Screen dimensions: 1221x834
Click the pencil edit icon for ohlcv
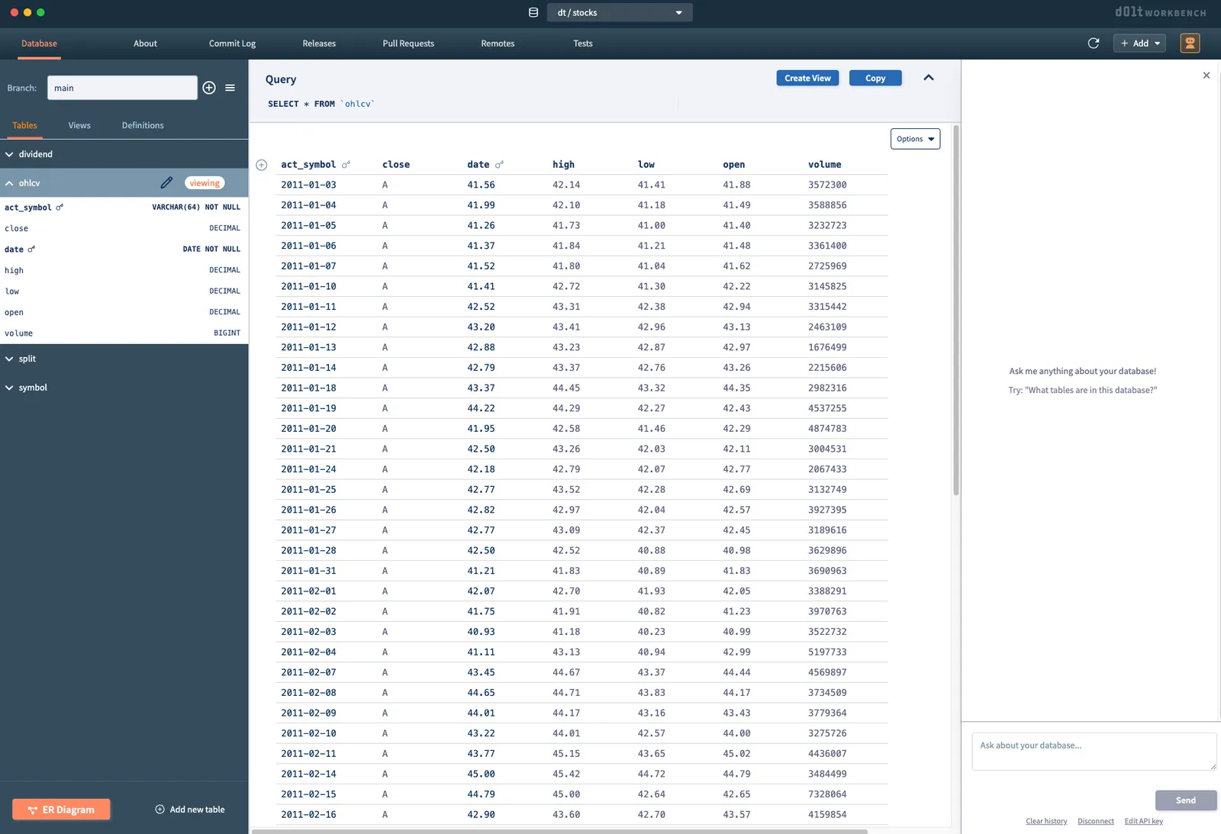[x=166, y=183]
